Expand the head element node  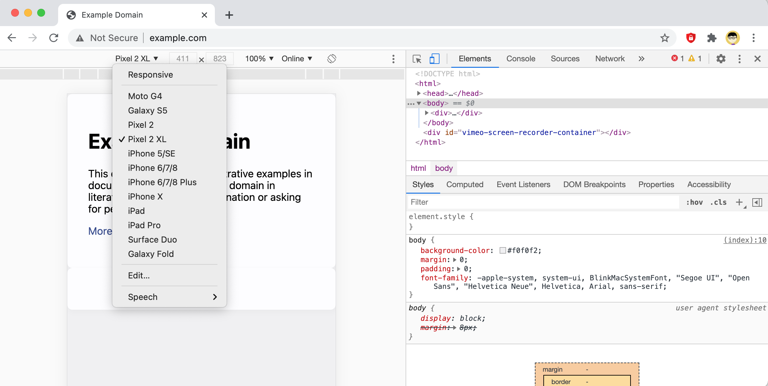pos(419,93)
